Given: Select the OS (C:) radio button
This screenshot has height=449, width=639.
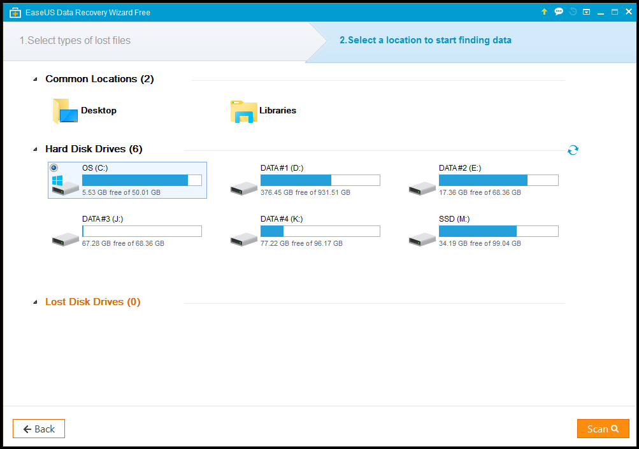Looking at the screenshot, I should pyautogui.click(x=54, y=167).
